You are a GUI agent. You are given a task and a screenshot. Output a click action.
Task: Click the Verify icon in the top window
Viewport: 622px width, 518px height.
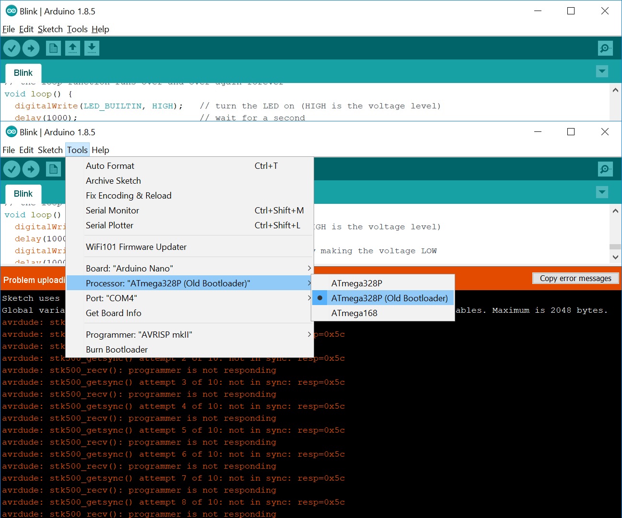pos(12,48)
